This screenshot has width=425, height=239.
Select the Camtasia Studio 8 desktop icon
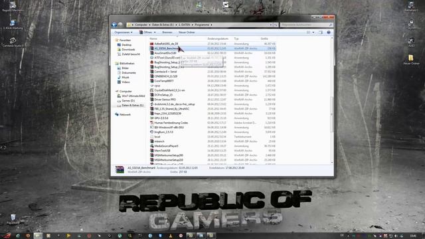coord(13,42)
